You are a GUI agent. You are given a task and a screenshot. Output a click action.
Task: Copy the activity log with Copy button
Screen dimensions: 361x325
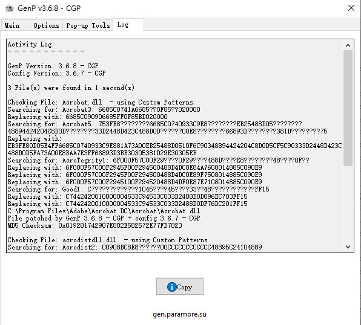(180, 286)
